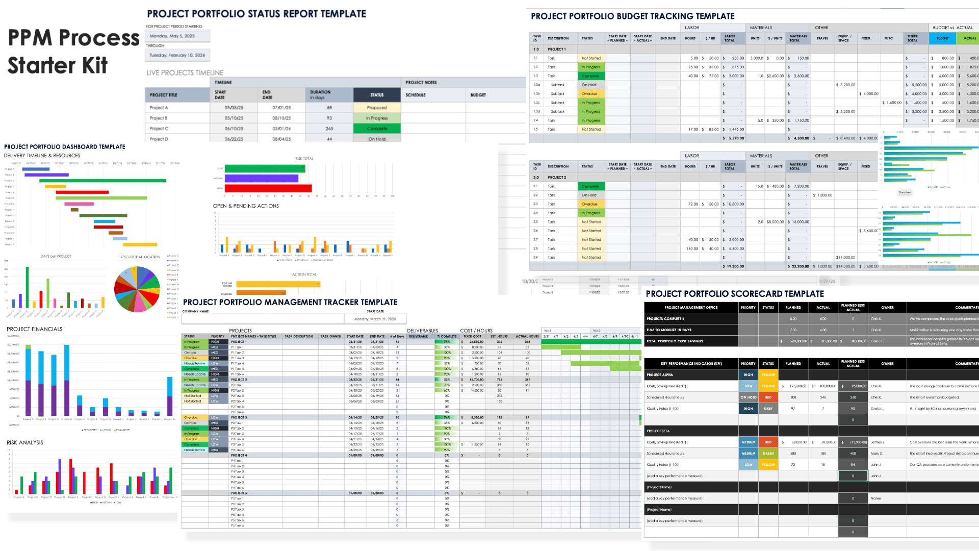Switch to the Wk 2 column header tab
979x551 pixels.
(x=596, y=331)
